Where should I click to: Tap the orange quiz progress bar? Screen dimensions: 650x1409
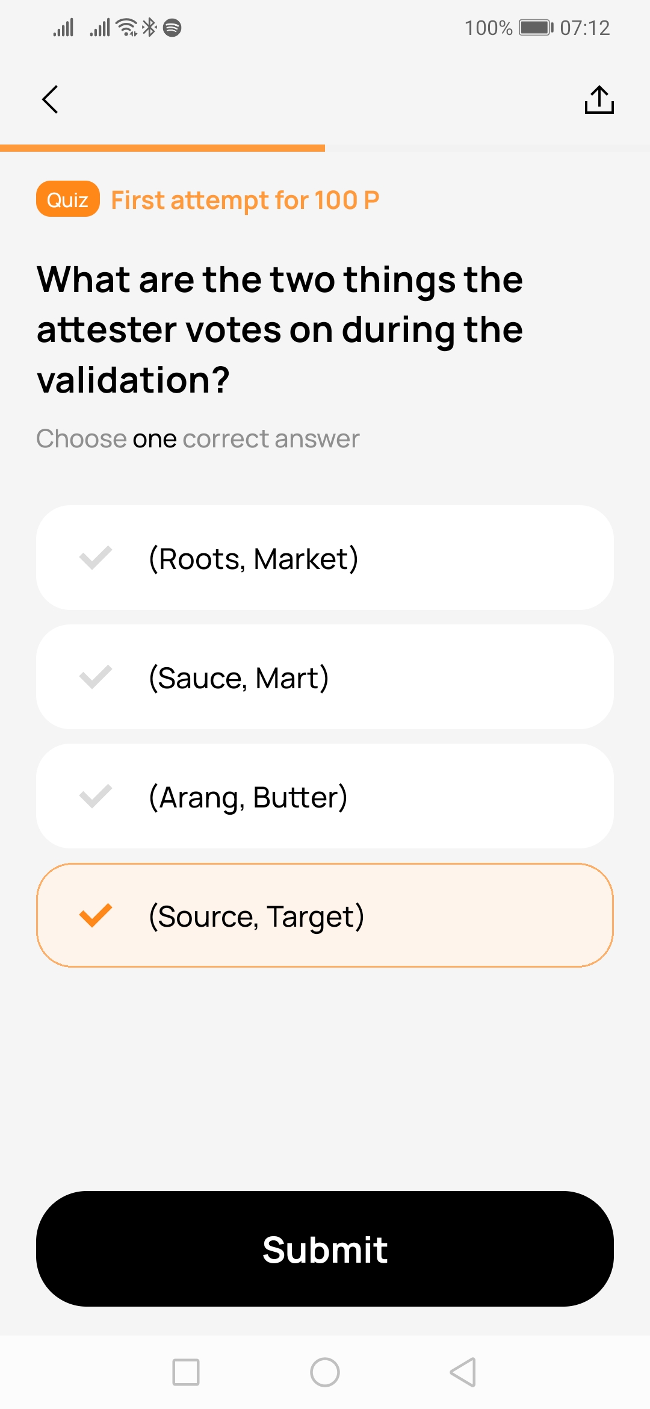(162, 148)
